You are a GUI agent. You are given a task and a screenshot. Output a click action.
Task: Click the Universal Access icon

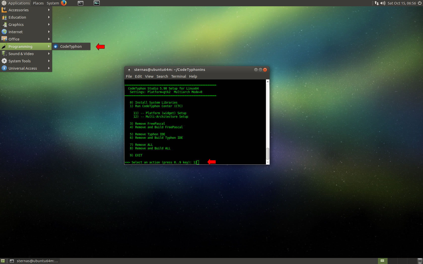pyautogui.click(x=4, y=68)
